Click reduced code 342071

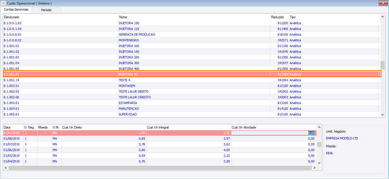click(283, 40)
